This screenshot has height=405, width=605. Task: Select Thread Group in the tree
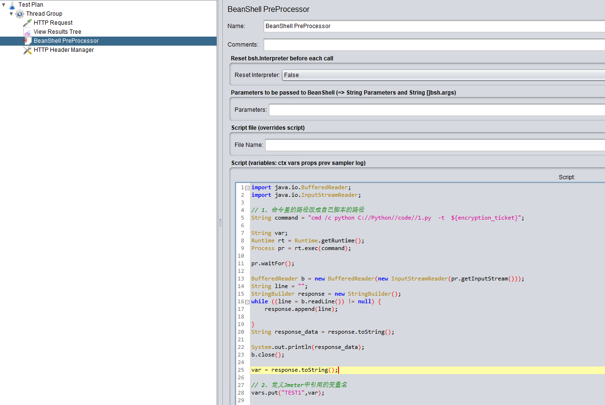click(x=44, y=14)
